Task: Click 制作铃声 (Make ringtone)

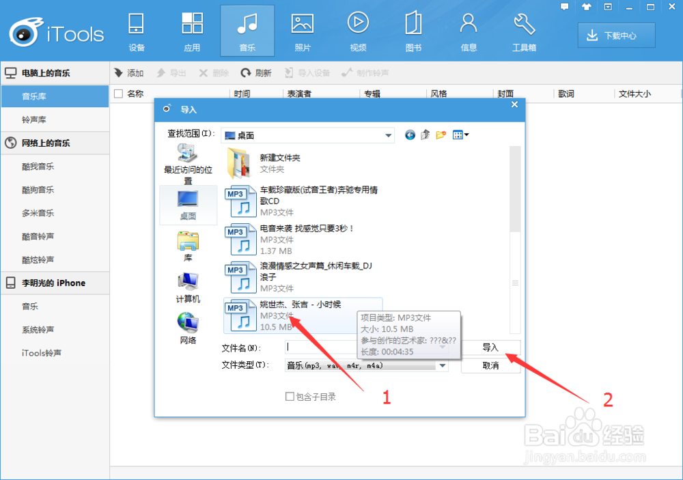Action: click(x=365, y=73)
